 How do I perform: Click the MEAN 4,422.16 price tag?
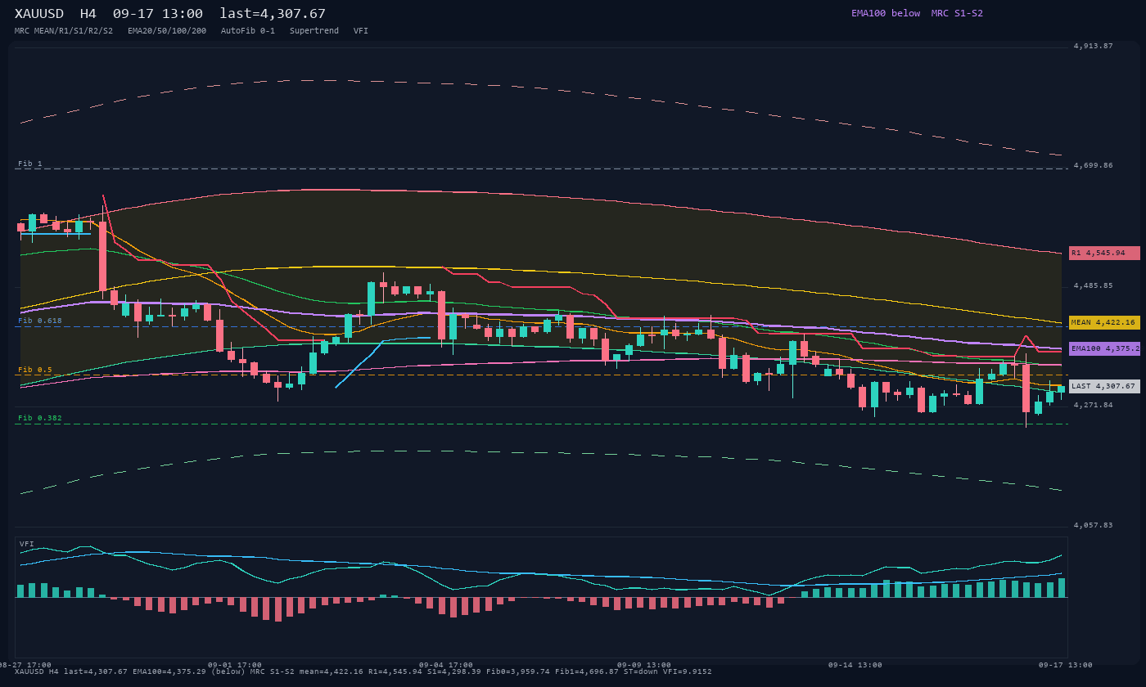tap(1104, 323)
